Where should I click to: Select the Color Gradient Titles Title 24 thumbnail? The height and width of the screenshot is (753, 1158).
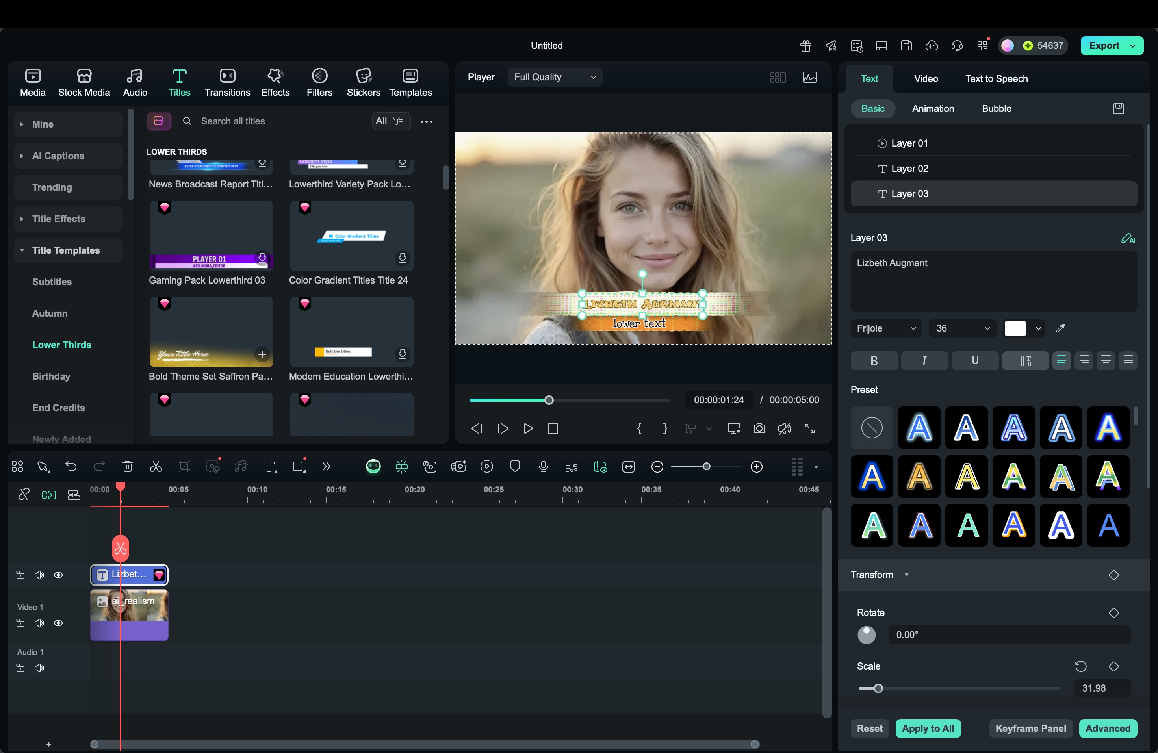(x=351, y=236)
